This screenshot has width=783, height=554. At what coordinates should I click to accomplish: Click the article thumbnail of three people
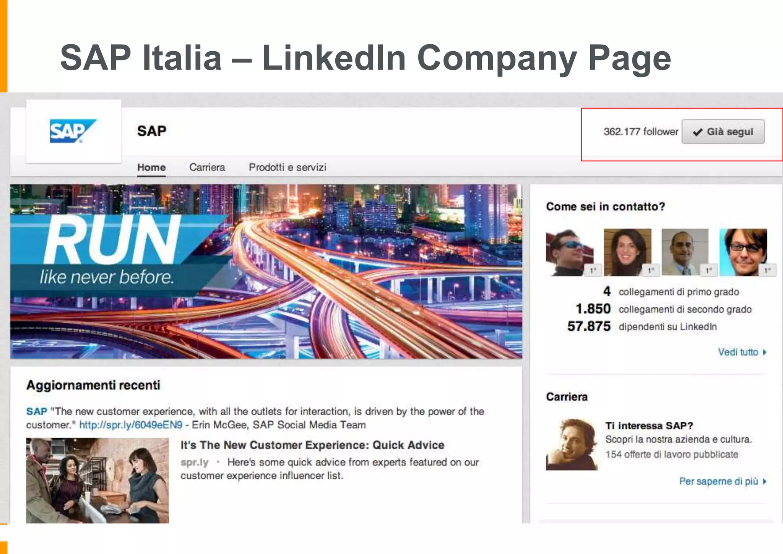coord(97,481)
